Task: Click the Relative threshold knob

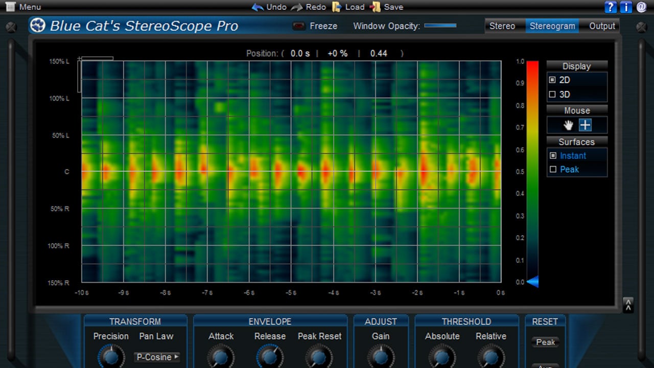Action: click(491, 356)
